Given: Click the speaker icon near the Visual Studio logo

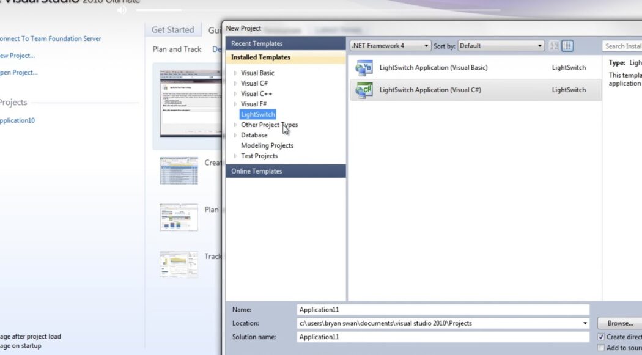Looking at the screenshot, I should click(122, 9).
